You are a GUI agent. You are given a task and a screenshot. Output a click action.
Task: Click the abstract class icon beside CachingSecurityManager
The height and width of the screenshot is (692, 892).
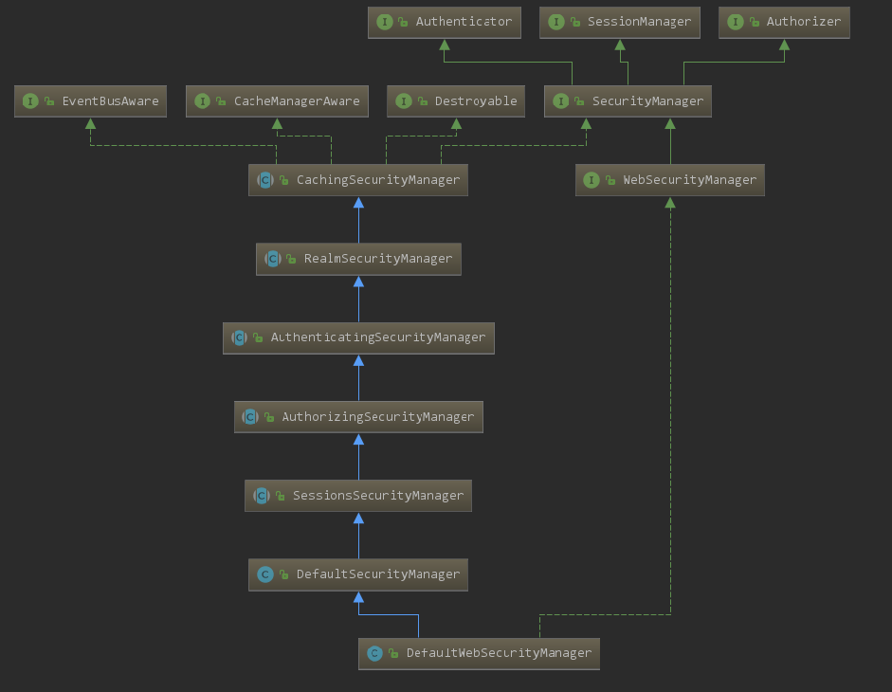265,179
